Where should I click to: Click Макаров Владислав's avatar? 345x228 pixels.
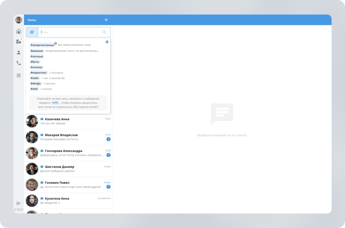[x=32, y=137]
